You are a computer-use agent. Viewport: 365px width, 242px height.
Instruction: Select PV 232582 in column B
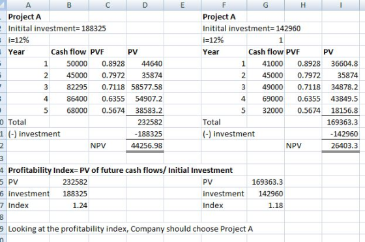(75, 182)
